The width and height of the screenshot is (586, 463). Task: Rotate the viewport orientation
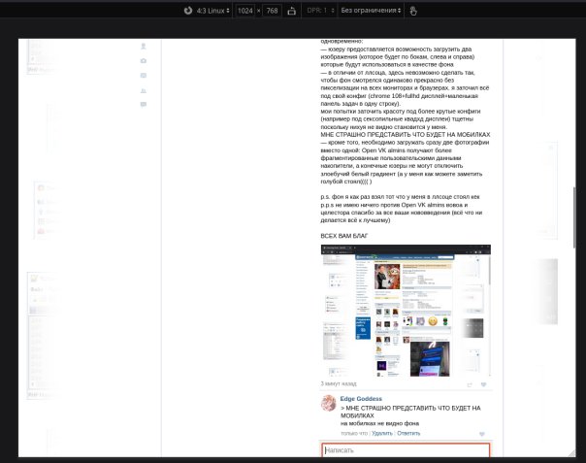pyautogui.click(x=291, y=11)
